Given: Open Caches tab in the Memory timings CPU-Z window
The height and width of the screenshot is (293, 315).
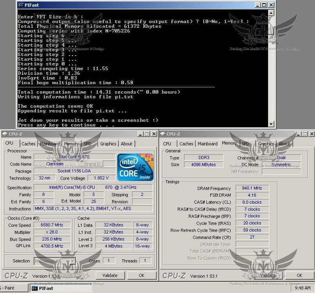Looking at the screenshot, I should click(186, 144).
